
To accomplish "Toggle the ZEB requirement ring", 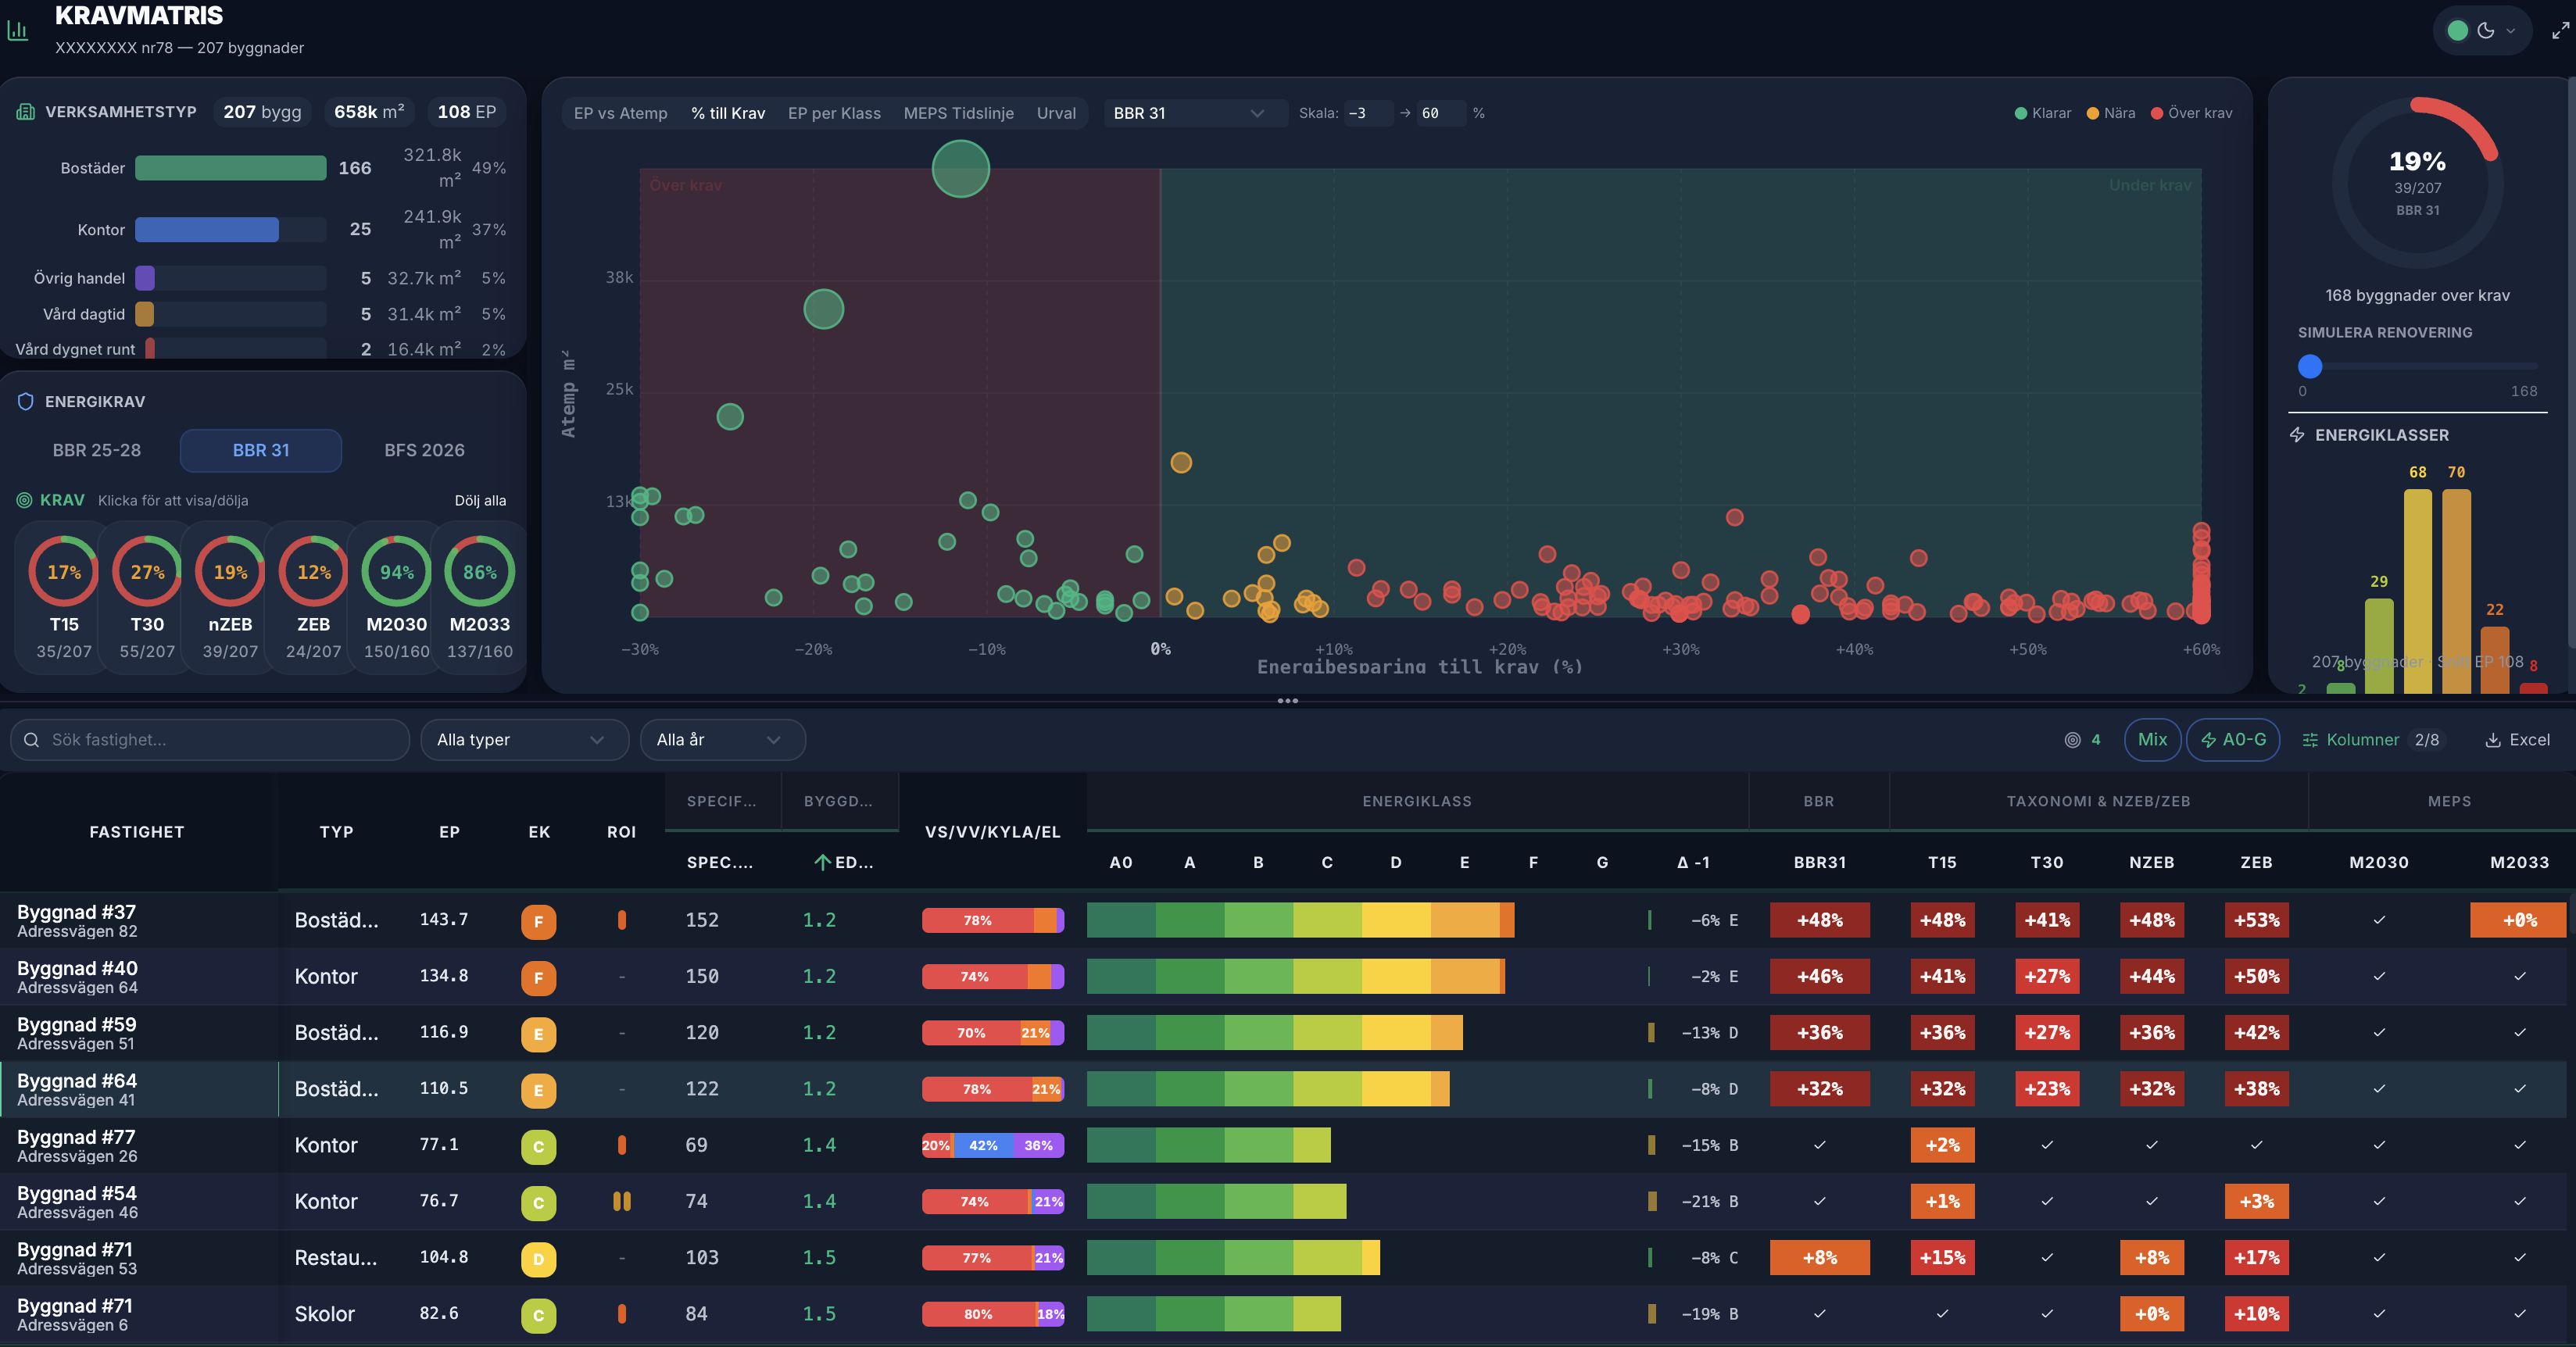I will [x=313, y=571].
